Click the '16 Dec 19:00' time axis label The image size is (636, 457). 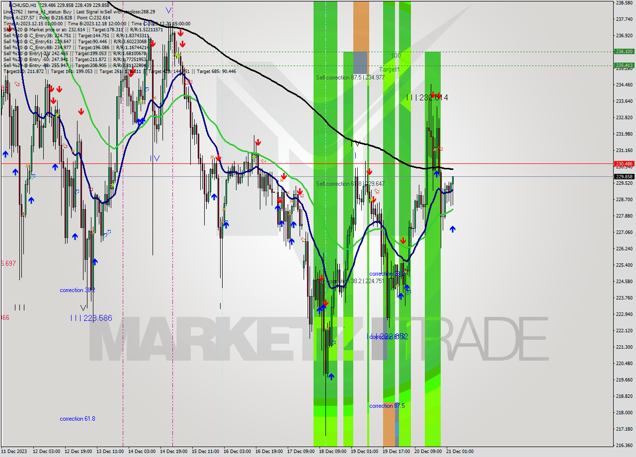tap(269, 452)
